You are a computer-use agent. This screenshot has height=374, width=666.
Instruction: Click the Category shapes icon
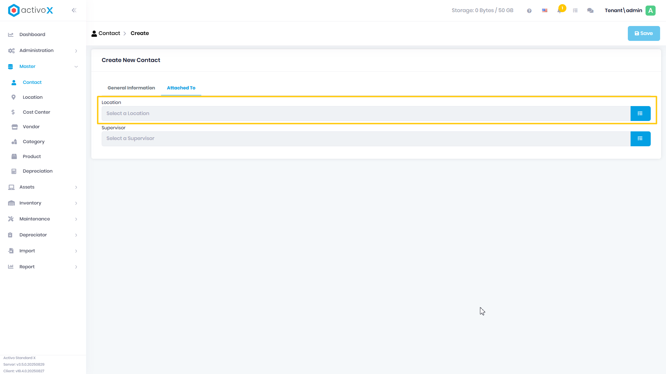(14, 142)
